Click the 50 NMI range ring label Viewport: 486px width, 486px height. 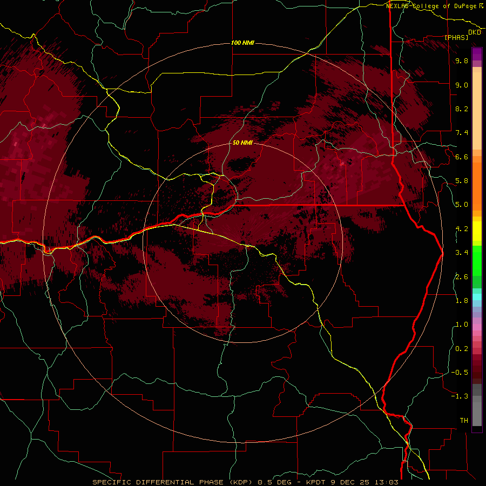pos(242,143)
